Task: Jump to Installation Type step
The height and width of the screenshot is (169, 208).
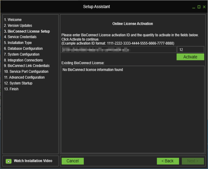Action: coord(18,43)
